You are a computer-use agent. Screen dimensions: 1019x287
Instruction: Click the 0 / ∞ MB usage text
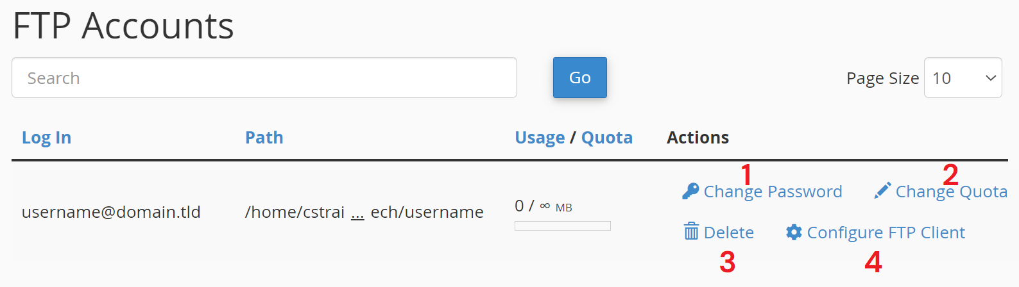[543, 206]
